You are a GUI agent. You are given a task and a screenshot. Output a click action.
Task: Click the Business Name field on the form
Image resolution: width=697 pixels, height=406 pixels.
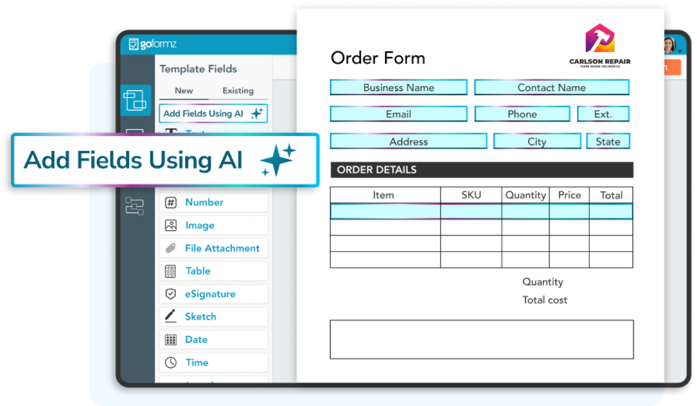pyautogui.click(x=398, y=87)
